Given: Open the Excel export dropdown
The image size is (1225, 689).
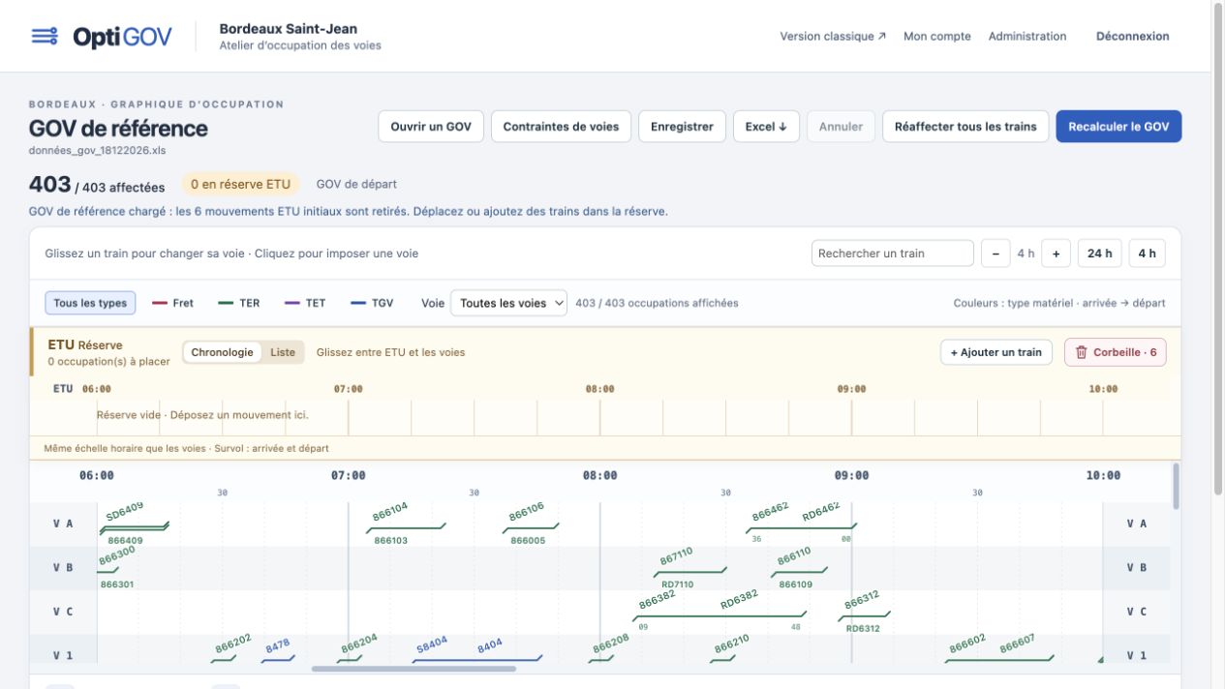Looking at the screenshot, I should (765, 127).
